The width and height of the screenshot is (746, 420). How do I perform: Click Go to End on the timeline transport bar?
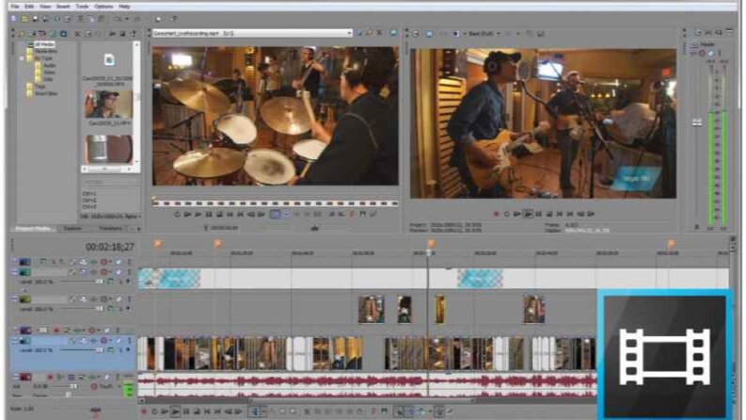(217, 412)
